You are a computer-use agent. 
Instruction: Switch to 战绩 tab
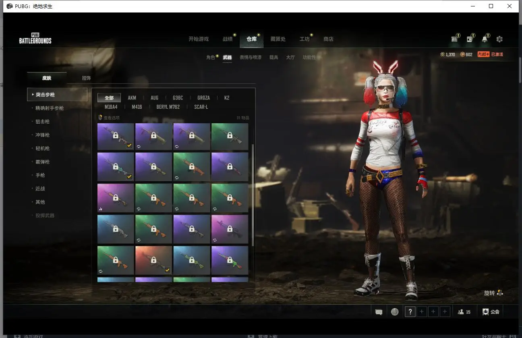coord(228,39)
